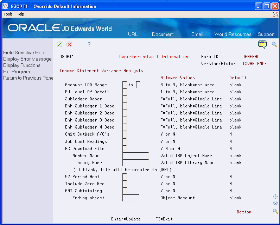
Task: Click the green checkmark OK icon
Action: click(59, 44)
